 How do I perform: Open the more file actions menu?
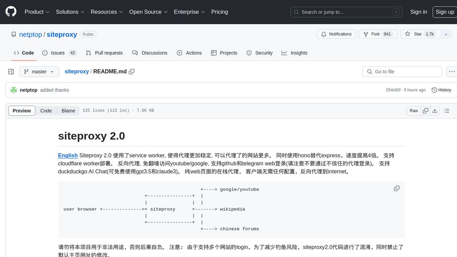point(452,72)
